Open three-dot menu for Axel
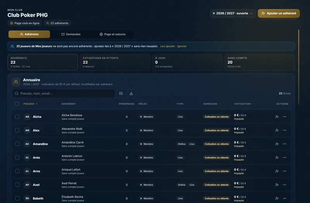This screenshot has width=310, height=203. click(x=284, y=185)
